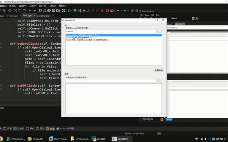Viewport: 228px width, 142px height.
Task: Click the Step Out debug icon
Action: pos(93,11)
